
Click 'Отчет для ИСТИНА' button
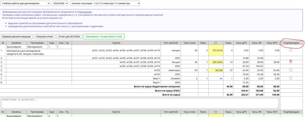point(69,36)
